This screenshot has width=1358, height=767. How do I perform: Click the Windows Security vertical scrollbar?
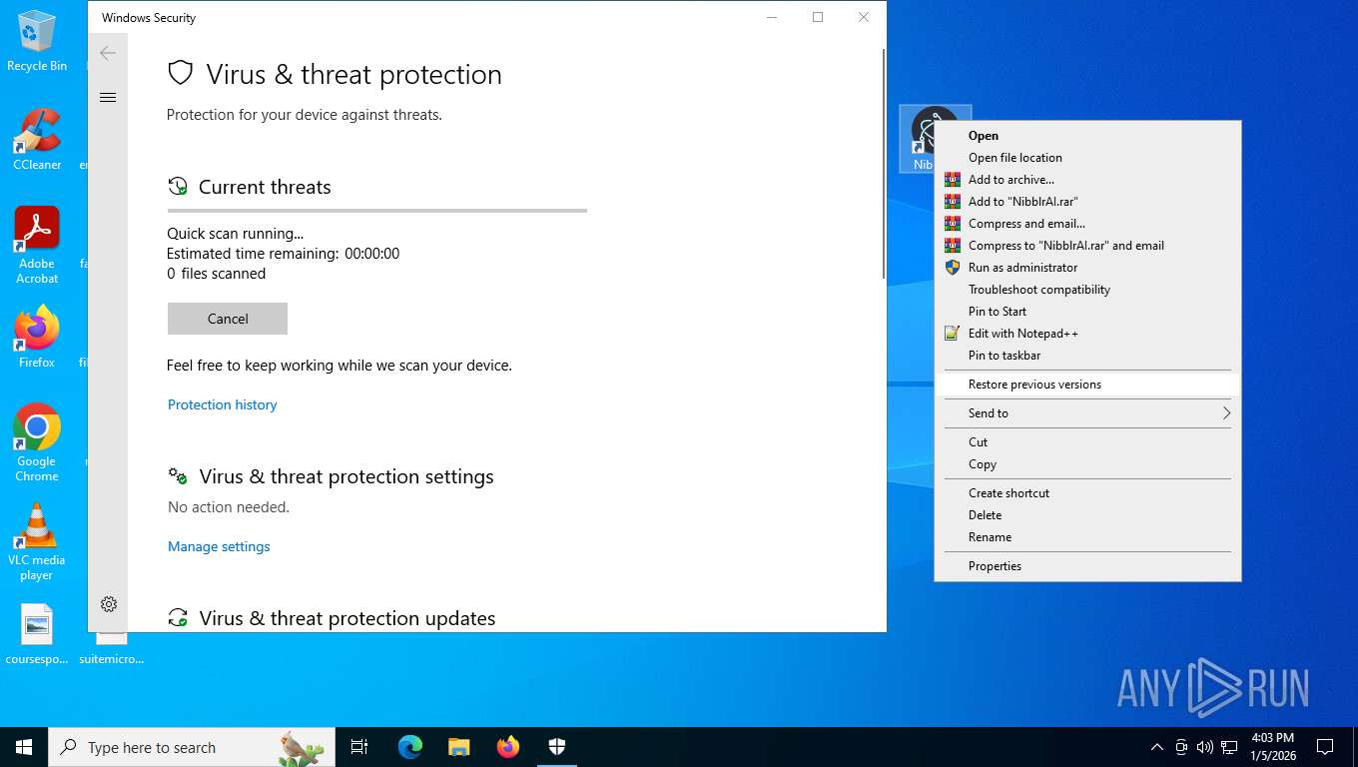pyautogui.click(x=884, y=165)
